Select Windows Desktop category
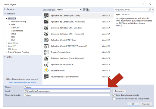The width and height of the screenshot is (156, 109). [x=19, y=22]
